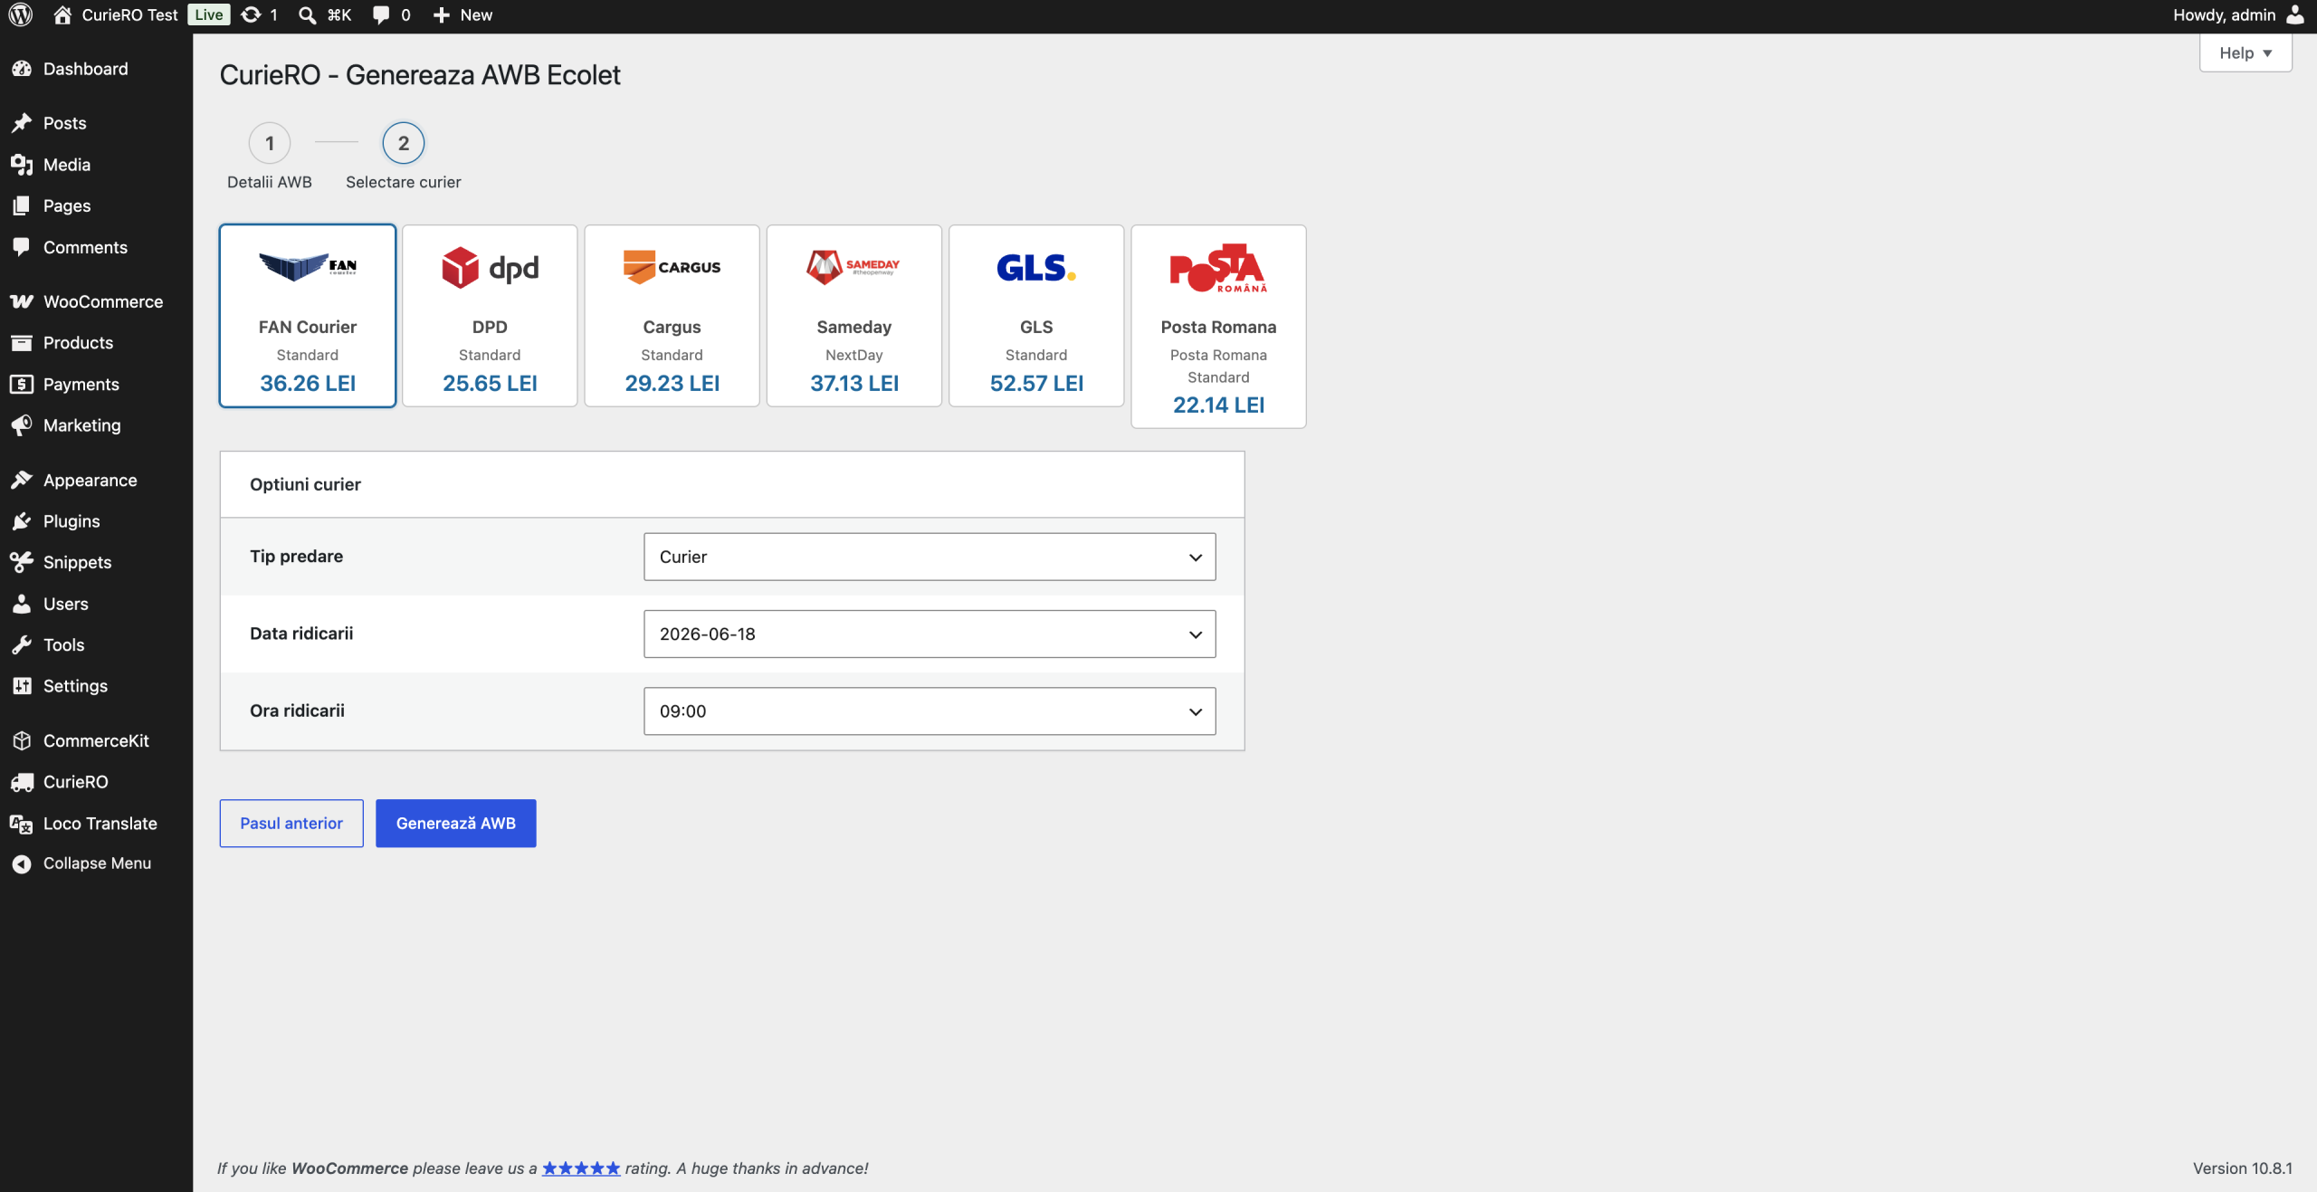Select the Cargus courier card
This screenshot has height=1192, width=2317.
(x=672, y=316)
